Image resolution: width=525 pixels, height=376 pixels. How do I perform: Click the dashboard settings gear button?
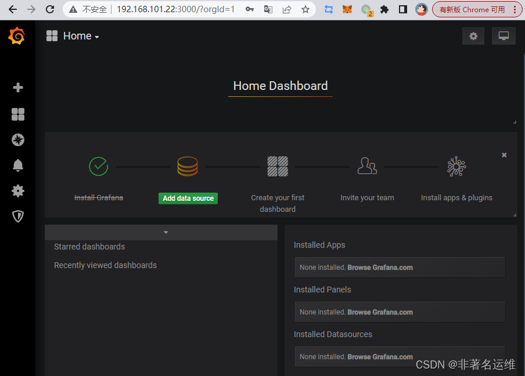[x=473, y=36]
